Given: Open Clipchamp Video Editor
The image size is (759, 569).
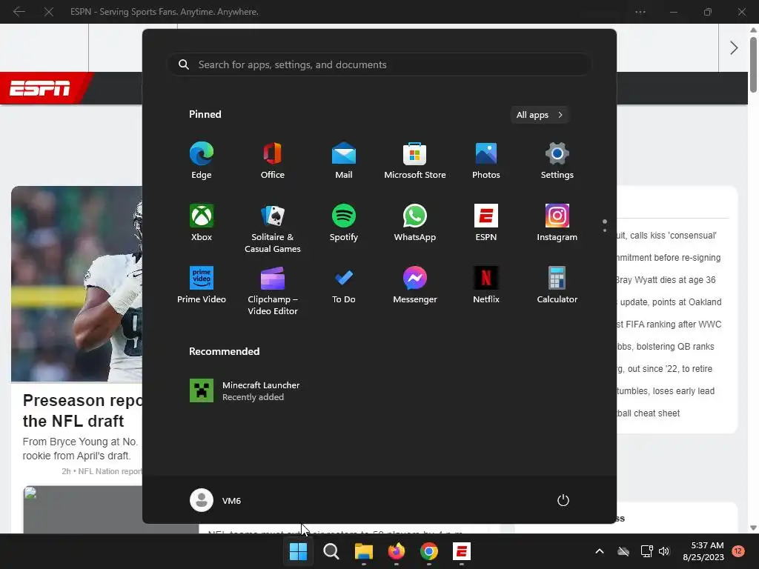Looking at the screenshot, I should click(x=273, y=290).
